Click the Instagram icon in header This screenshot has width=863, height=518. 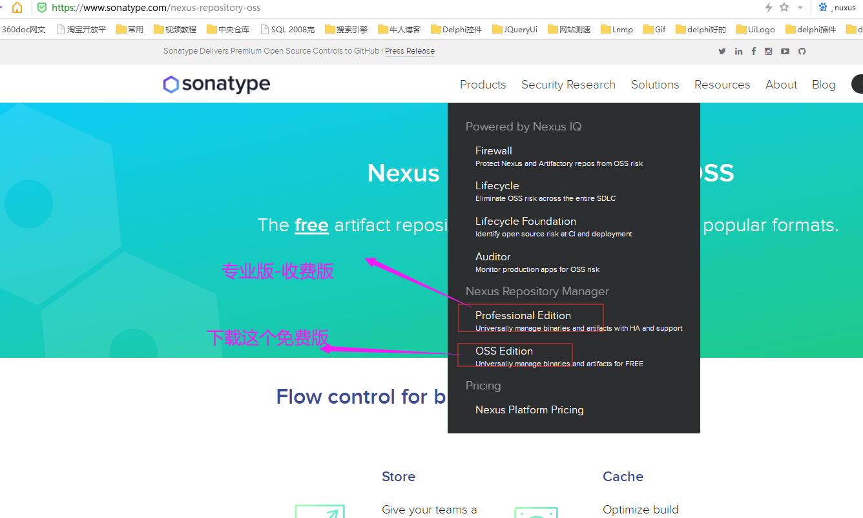[x=769, y=52]
